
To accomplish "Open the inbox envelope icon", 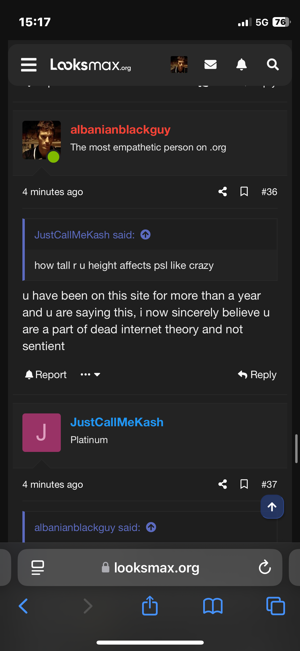I will [210, 64].
